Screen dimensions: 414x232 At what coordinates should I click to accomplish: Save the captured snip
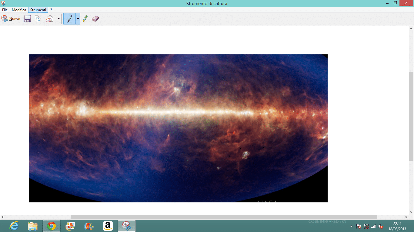pos(27,18)
